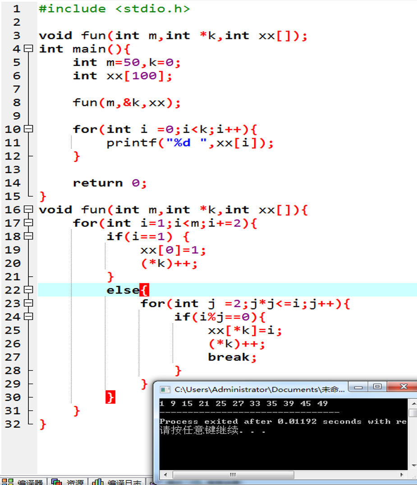Click "xx[0]=1;" on line 19

click(173, 250)
